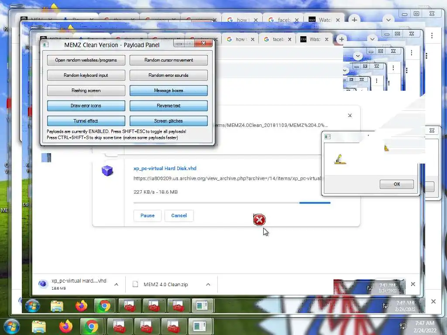447x335 pixels.
Task: Disable the Screen glitches payload
Action: click(x=169, y=121)
